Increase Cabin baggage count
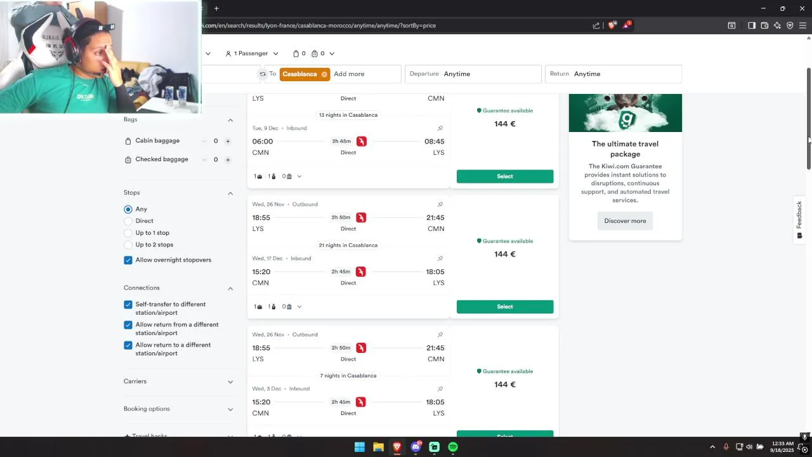This screenshot has width=812, height=457. tap(228, 141)
